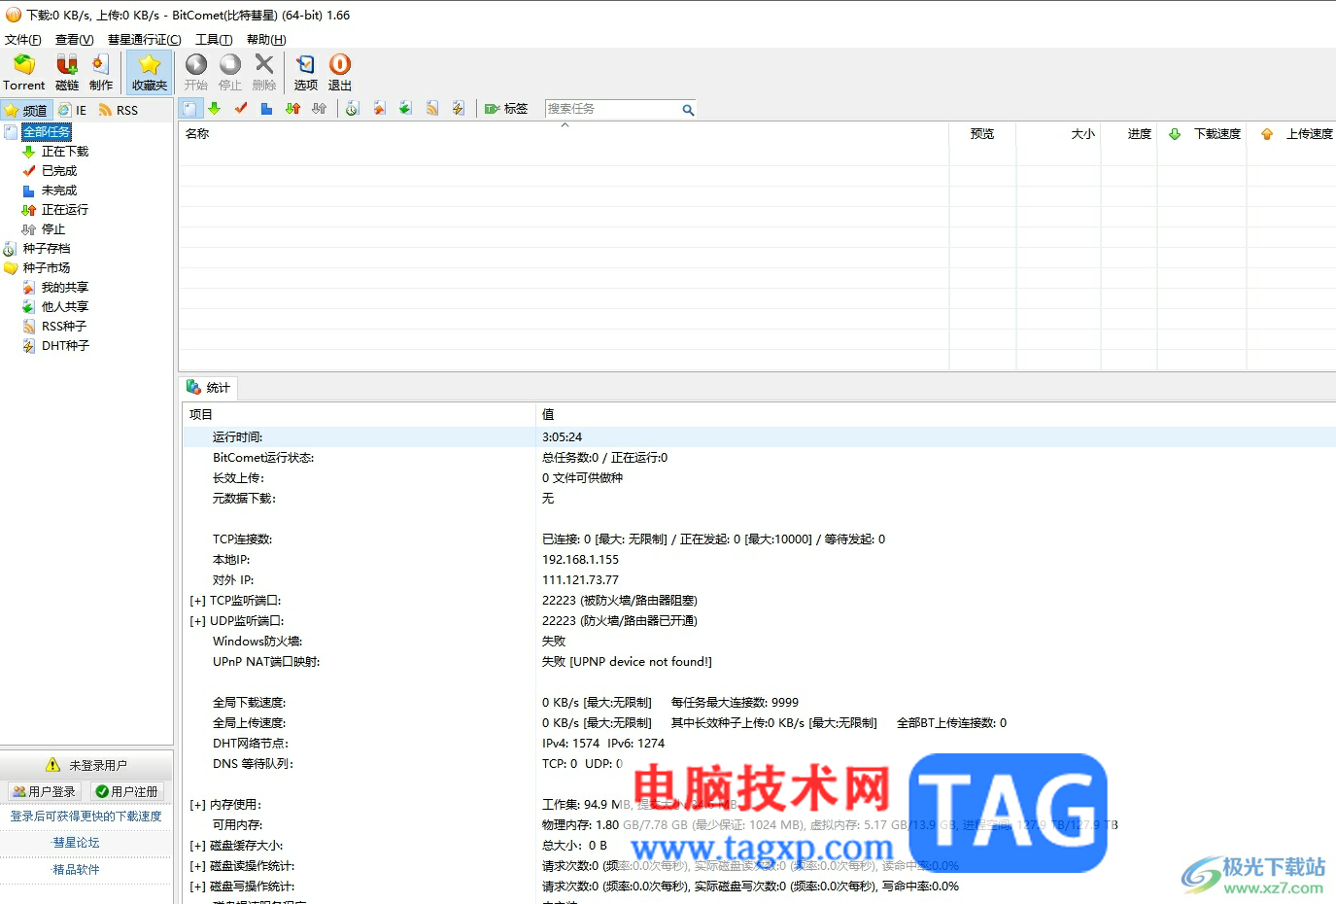Switch to the RSS sidebar tab
This screenshot has width=1336, height=904.
118,110
